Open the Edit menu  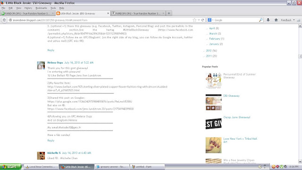[10, 8]
